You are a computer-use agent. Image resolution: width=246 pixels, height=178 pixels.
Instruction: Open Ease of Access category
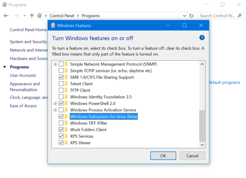[23, 106]
